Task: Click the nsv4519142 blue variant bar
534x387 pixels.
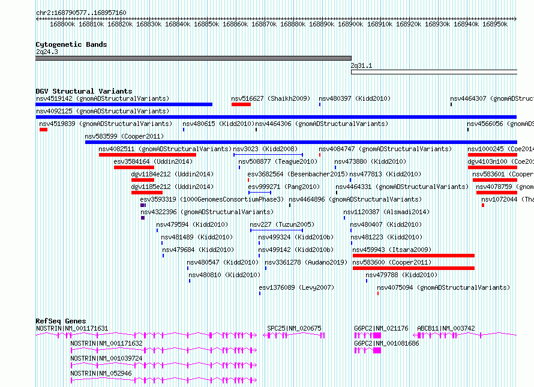Action: click(124, 104)
